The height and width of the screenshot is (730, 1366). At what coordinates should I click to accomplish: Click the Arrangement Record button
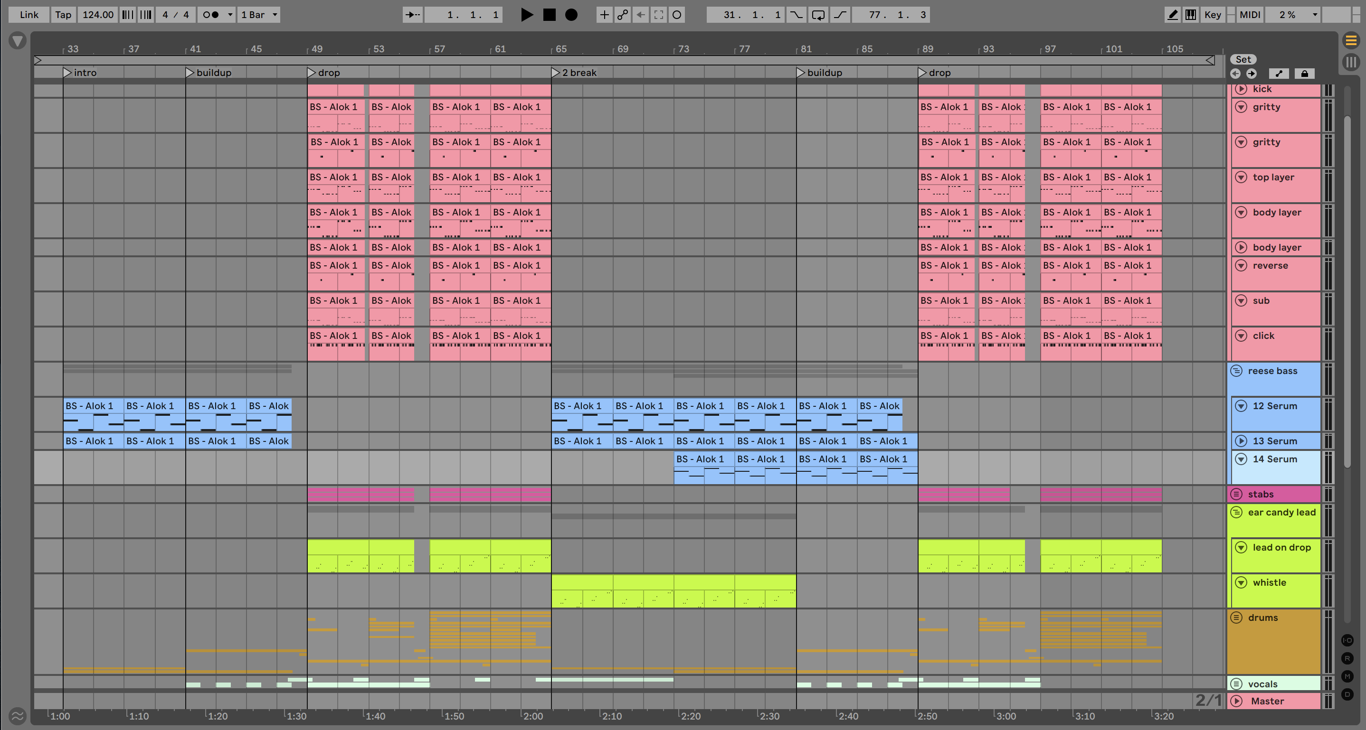[x=571, y=14]
